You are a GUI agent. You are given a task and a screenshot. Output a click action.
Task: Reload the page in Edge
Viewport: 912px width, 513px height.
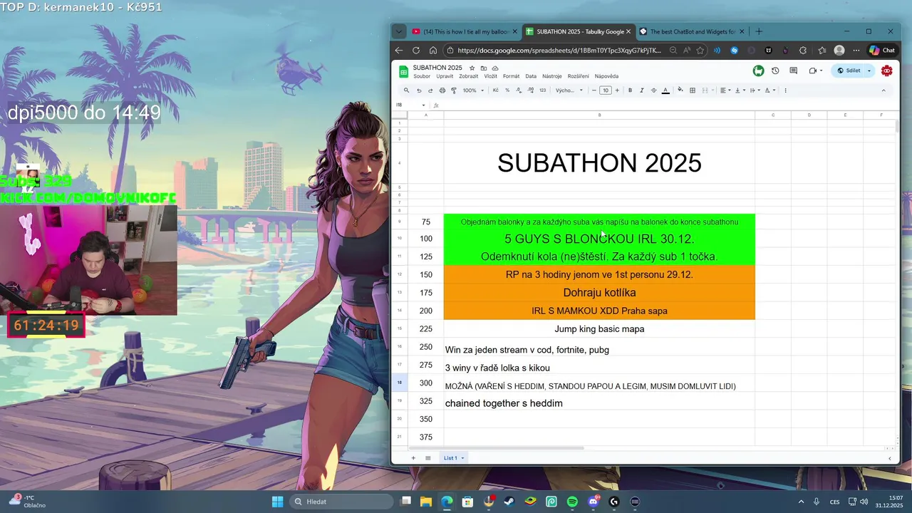416,51
